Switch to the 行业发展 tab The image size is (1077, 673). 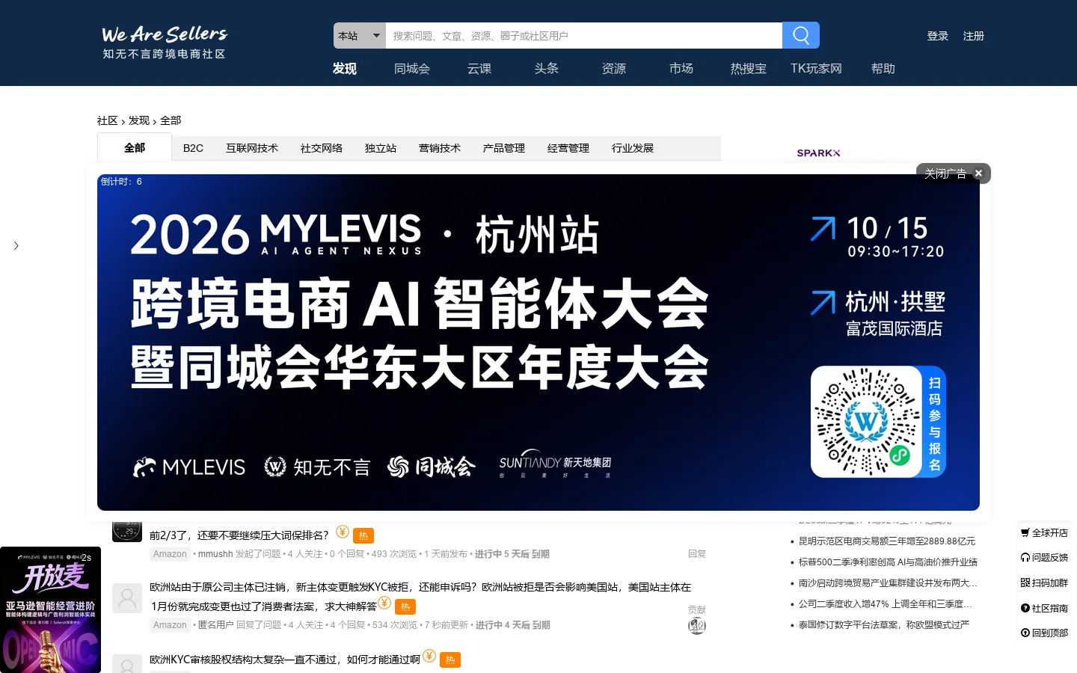tap(633, 148)
